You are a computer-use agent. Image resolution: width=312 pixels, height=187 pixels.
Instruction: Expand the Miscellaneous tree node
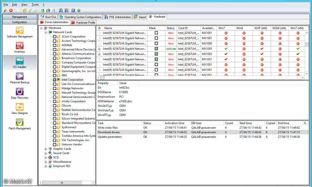pos(46,162)
